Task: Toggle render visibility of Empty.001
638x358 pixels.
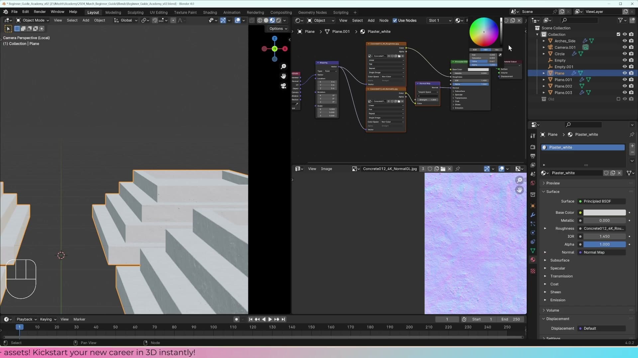Action: click(631, 67)
